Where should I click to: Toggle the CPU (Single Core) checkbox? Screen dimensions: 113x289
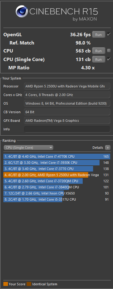click(109, 59)
